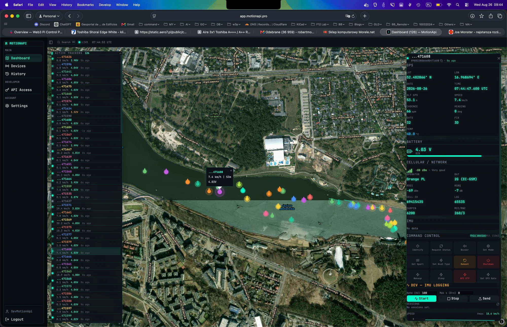The image size is (507, 327).
Task: Click the Safari address bar app.motionapi.pro
Action: click(253, 16)
